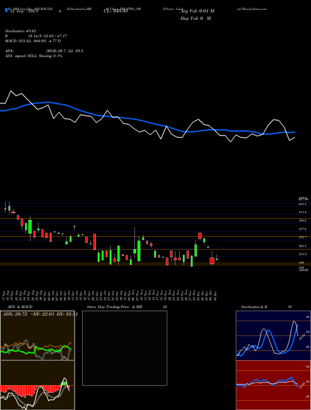Open the MACD red histogram panel
Screen dimensions: 311x410
pyautogui.click(x=37, y=385)
